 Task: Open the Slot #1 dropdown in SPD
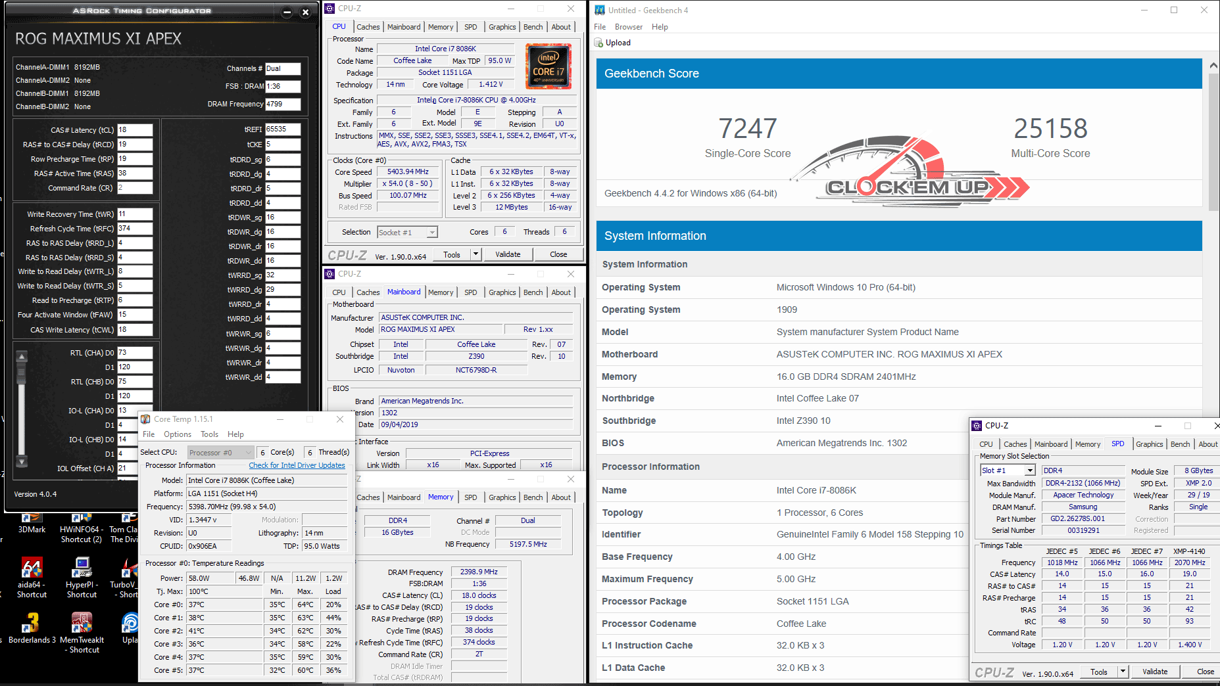click(1030, 470)
